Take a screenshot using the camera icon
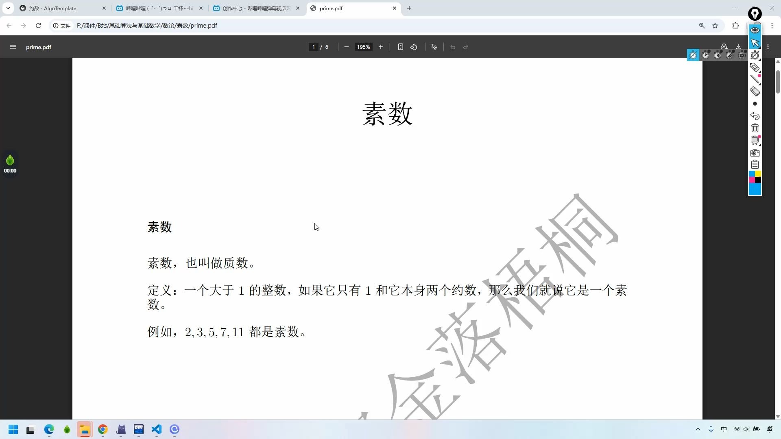The width and height of the screenshot is (781, 439). [x=755, y=152]
